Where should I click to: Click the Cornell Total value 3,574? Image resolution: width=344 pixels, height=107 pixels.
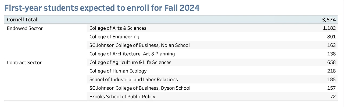click(328, 20)
